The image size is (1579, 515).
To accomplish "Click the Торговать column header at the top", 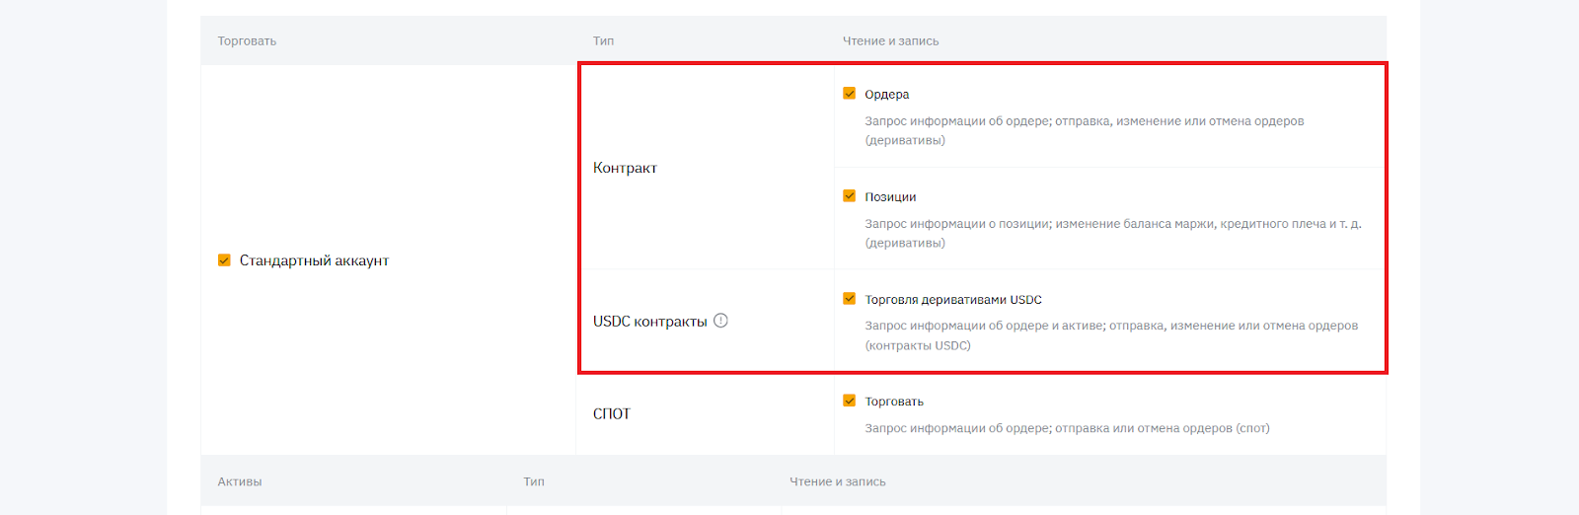I will point(247,41).
